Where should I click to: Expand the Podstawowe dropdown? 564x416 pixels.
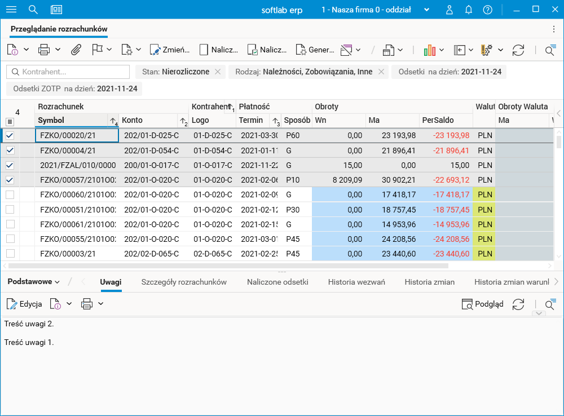click(34, 282)
